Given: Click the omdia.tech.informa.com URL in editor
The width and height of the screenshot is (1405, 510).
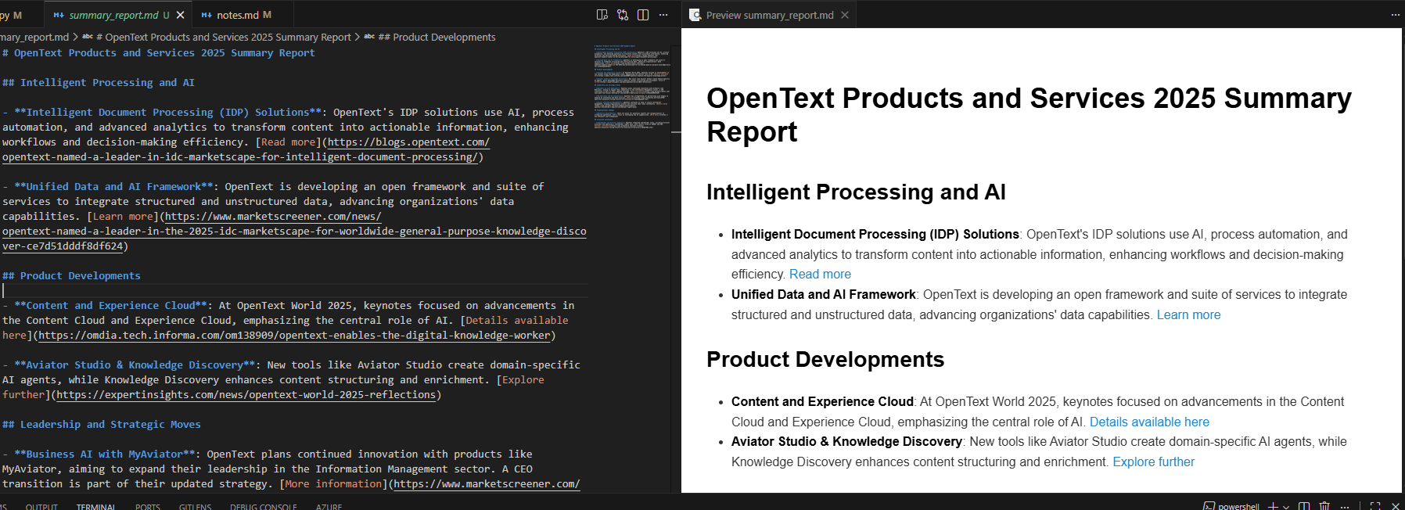Looking at the screenshot, I should pyautogui.click(x=294, y=336).
